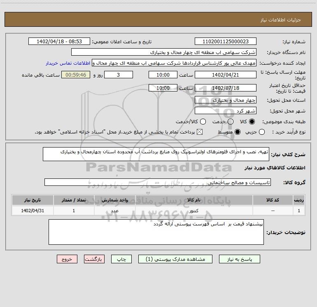Viewport: 317px width, 307px height.
Task: Click the request creator field
Action: click(x=174, y=63)
